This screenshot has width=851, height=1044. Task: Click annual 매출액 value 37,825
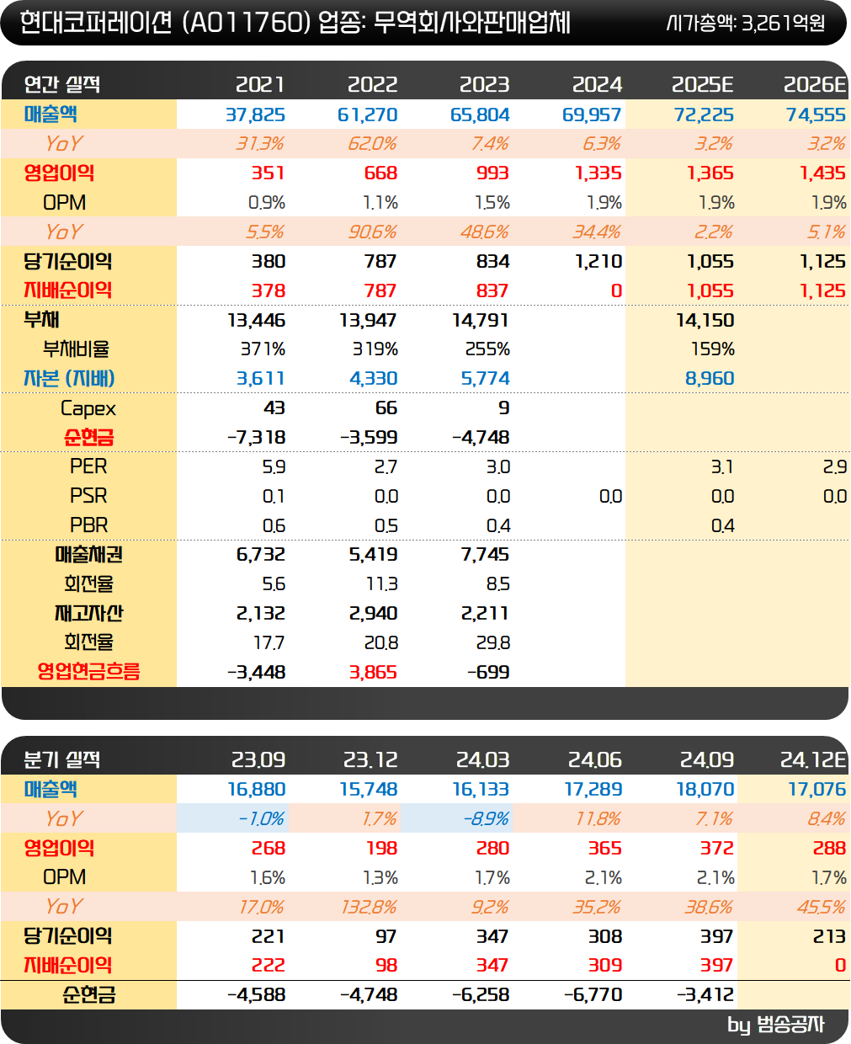tap(256, 115)
